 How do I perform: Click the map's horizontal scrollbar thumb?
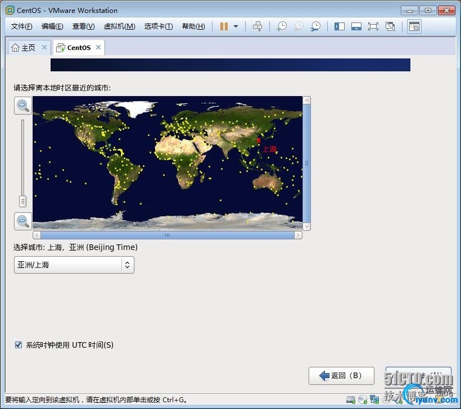[x=168, y=235]
